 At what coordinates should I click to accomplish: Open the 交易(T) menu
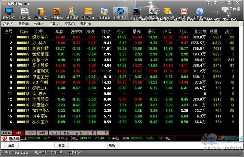click(x=70, y=24)
